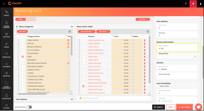Image resolution: width=204 pixels, height=111 pixels.
Task: Uncheck hidden checkbox for TABLE WATER
Action: coord(68,40)
